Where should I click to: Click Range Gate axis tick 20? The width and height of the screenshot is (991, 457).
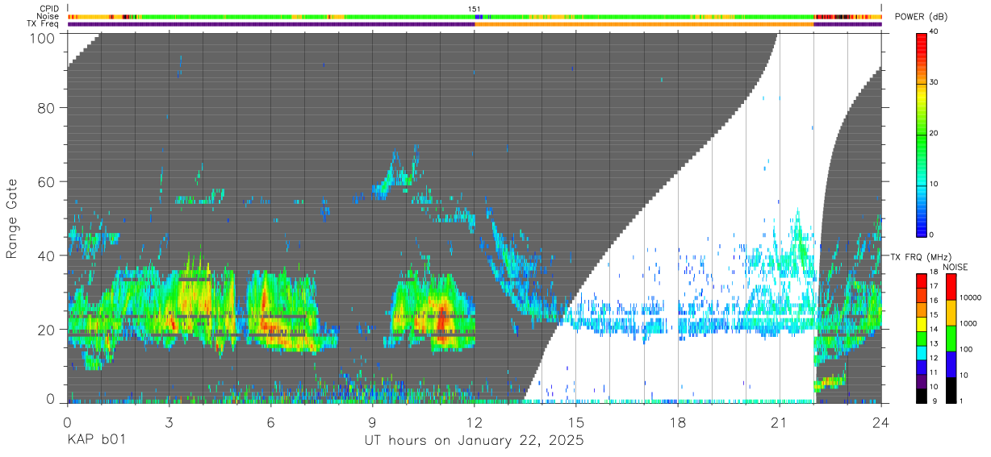pos(48,330)
